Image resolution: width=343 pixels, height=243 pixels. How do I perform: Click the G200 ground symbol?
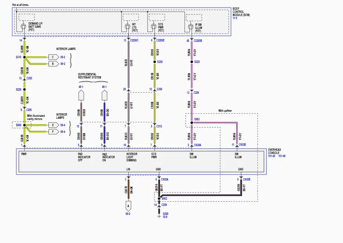coord(159,216)
